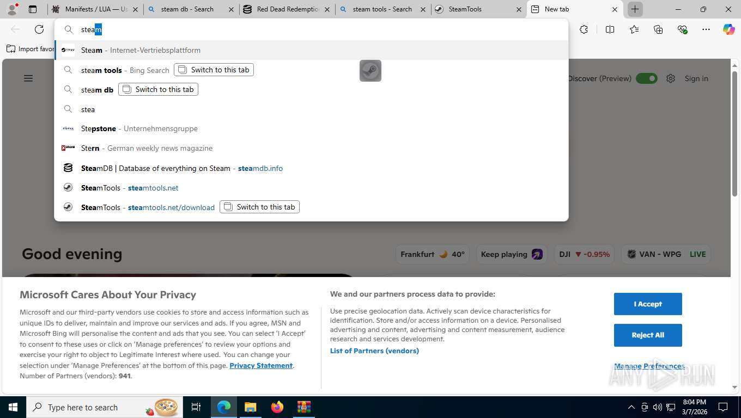Open WinRAR from the taskbar

[304, 407]
